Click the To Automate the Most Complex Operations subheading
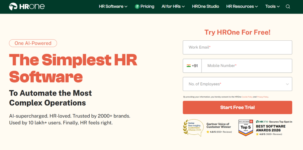Screen dimensions: 303x150 tap(50, 98)
